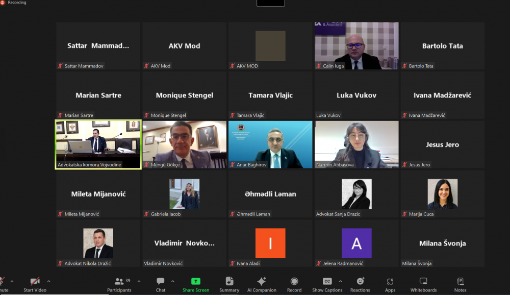The height and width of the screenshot is (295, 510).
Task: Open the Reactions menu
Action: (x=360, y=284)
